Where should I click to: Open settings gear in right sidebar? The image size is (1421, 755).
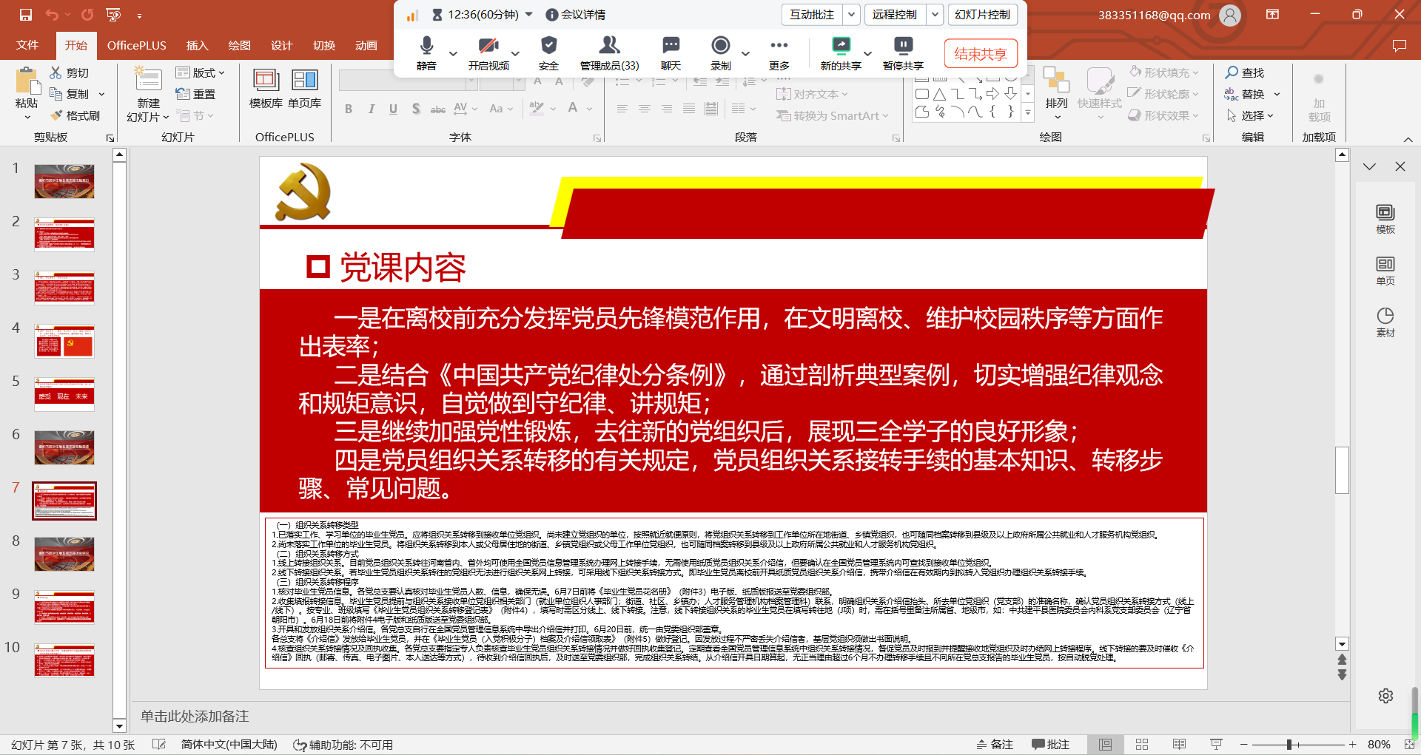coord(1385,696)
